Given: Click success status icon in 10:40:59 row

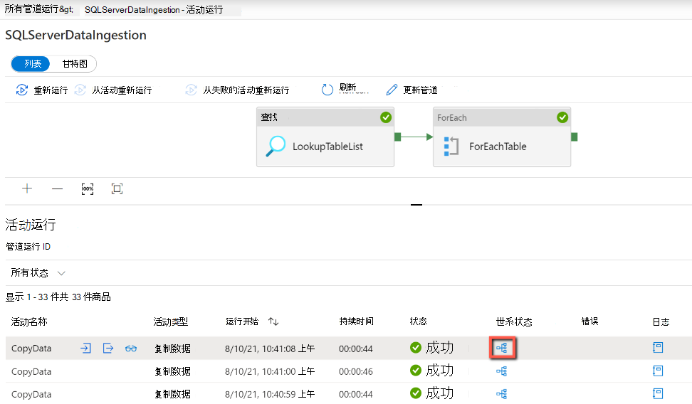Looking at the screenshot, I should click(x=416, y=393).
